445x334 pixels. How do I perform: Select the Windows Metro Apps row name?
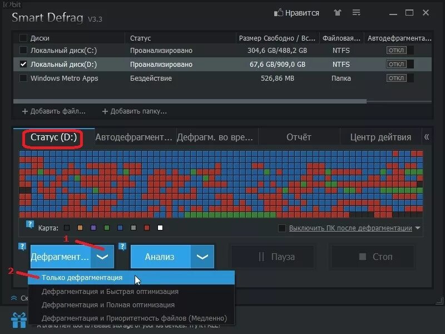coord(64,78)
